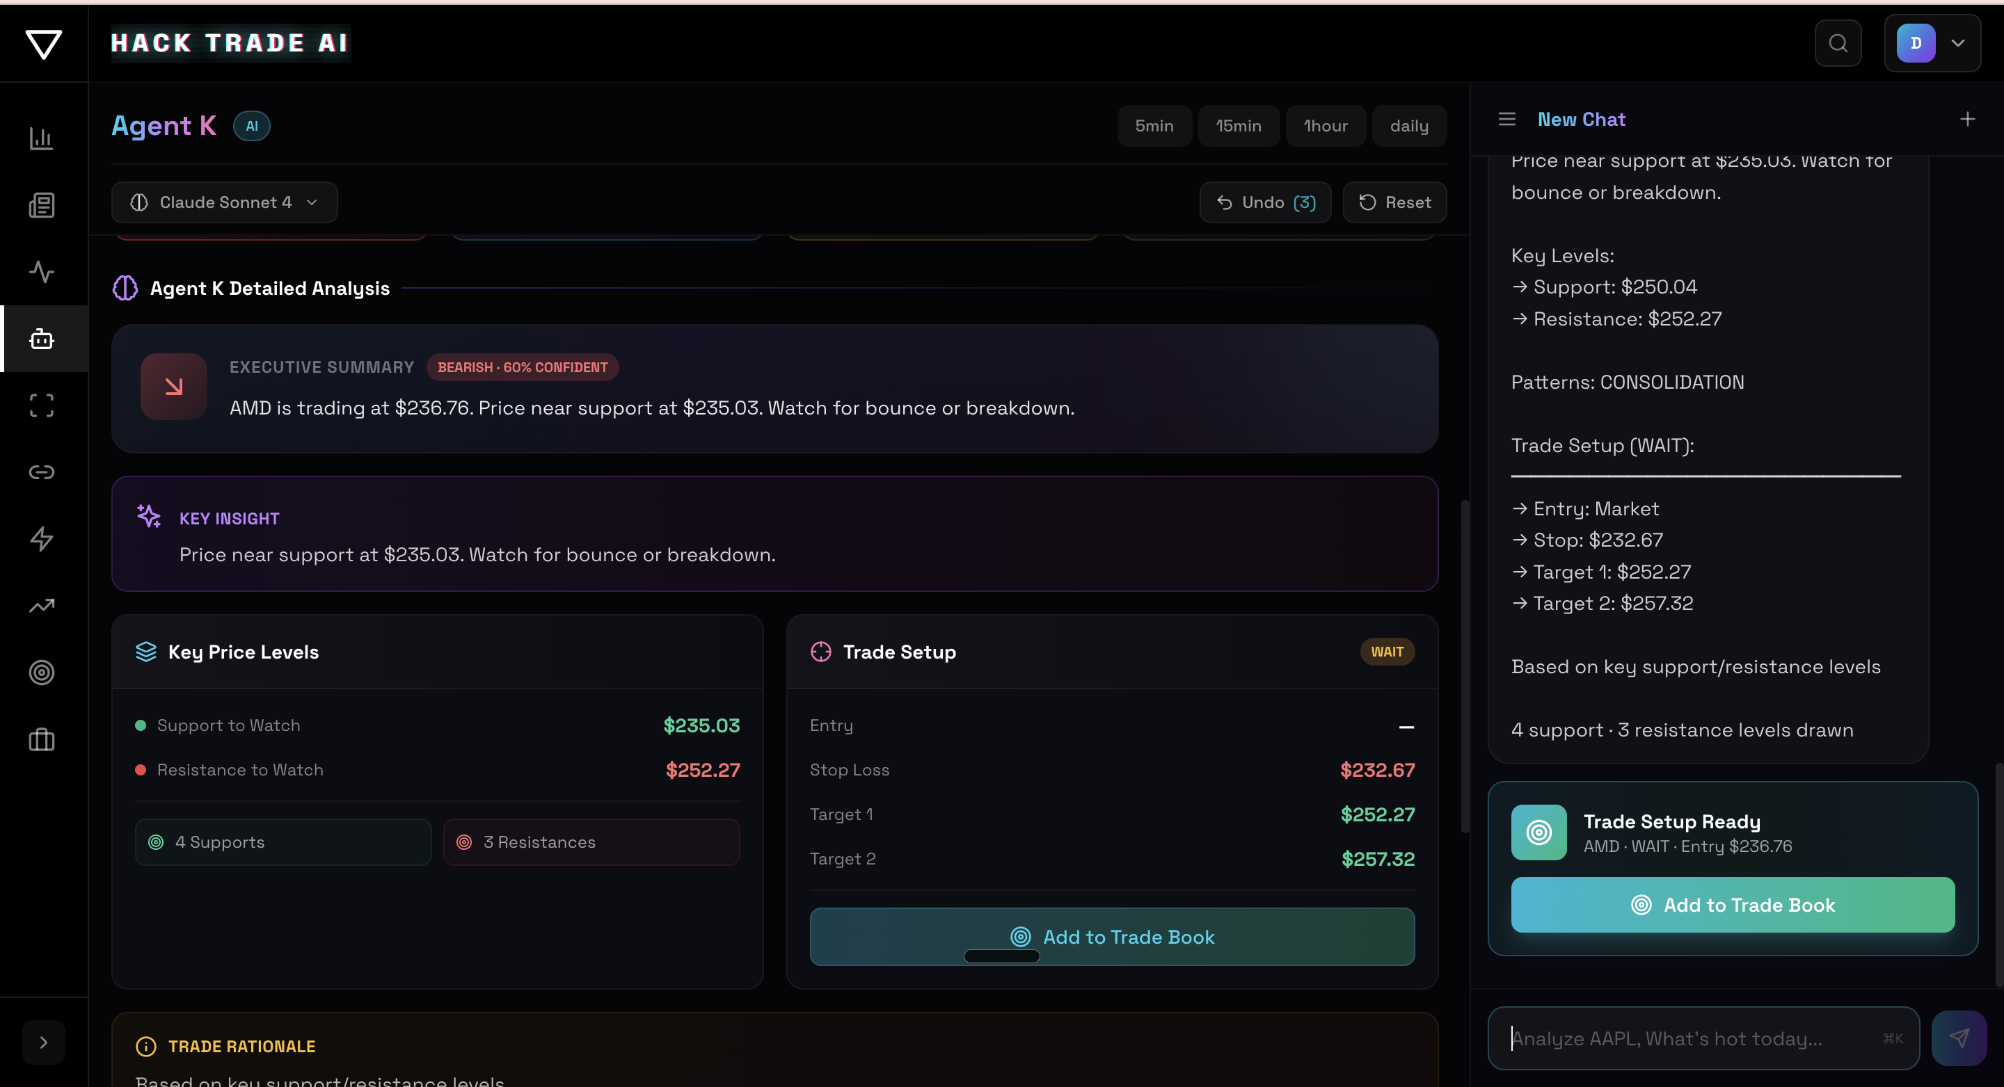The height and width of the screenshot is (1087, 2004).
Task: Open the link chain sidebar icon
Action: point(41,472)
